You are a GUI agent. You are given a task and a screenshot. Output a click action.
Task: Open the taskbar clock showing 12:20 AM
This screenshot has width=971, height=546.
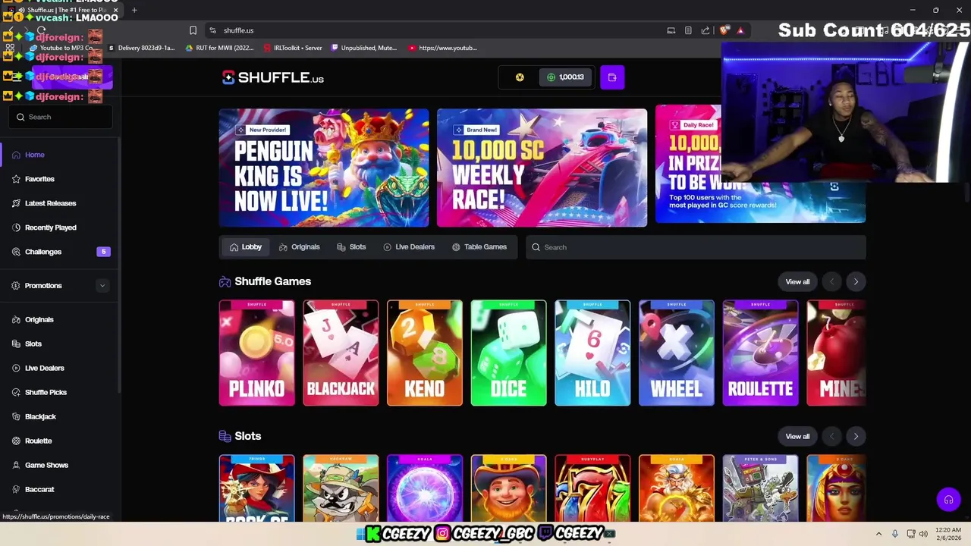[x=948, y=534]
